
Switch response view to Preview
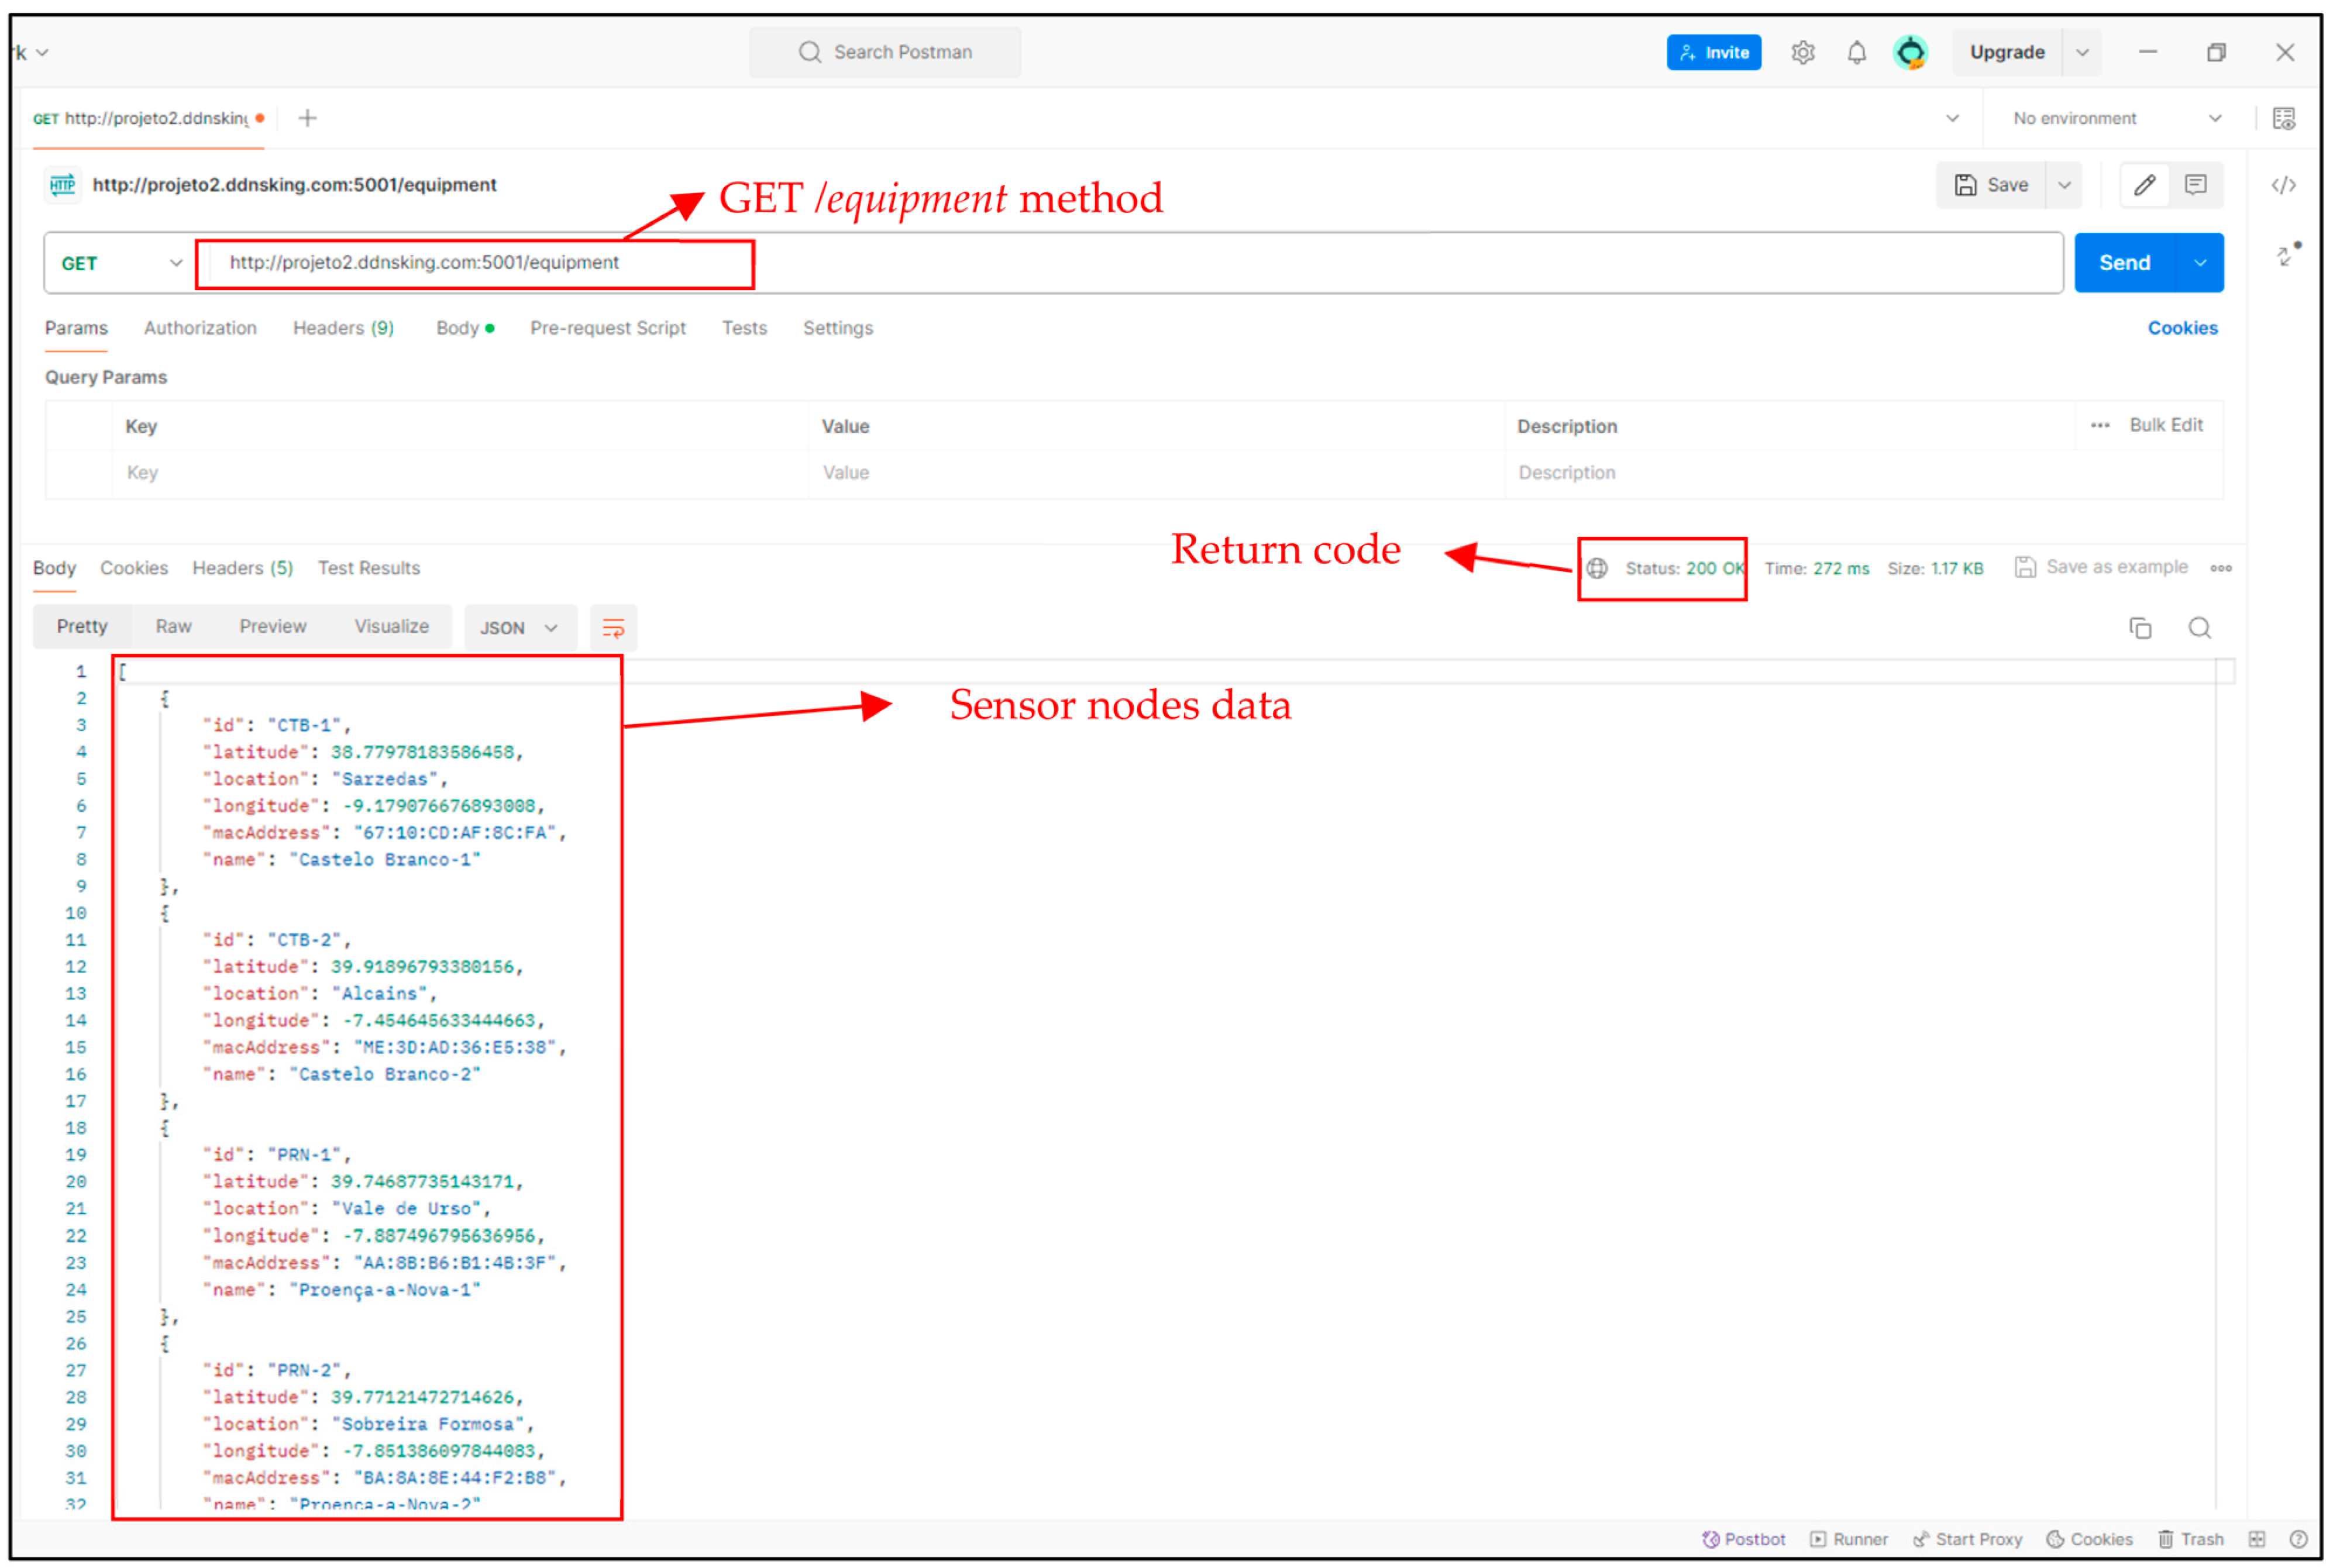(272, 626)
